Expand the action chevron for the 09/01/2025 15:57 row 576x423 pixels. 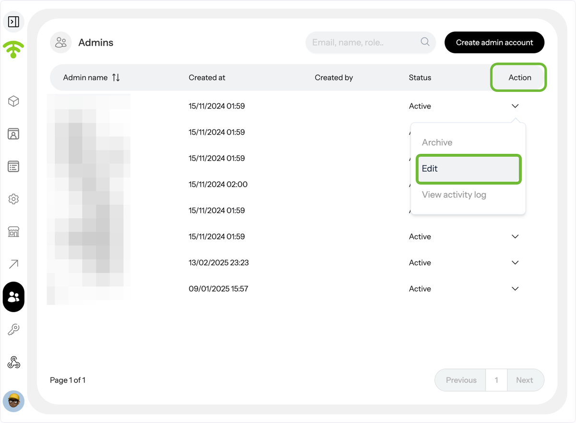[515, 288]
